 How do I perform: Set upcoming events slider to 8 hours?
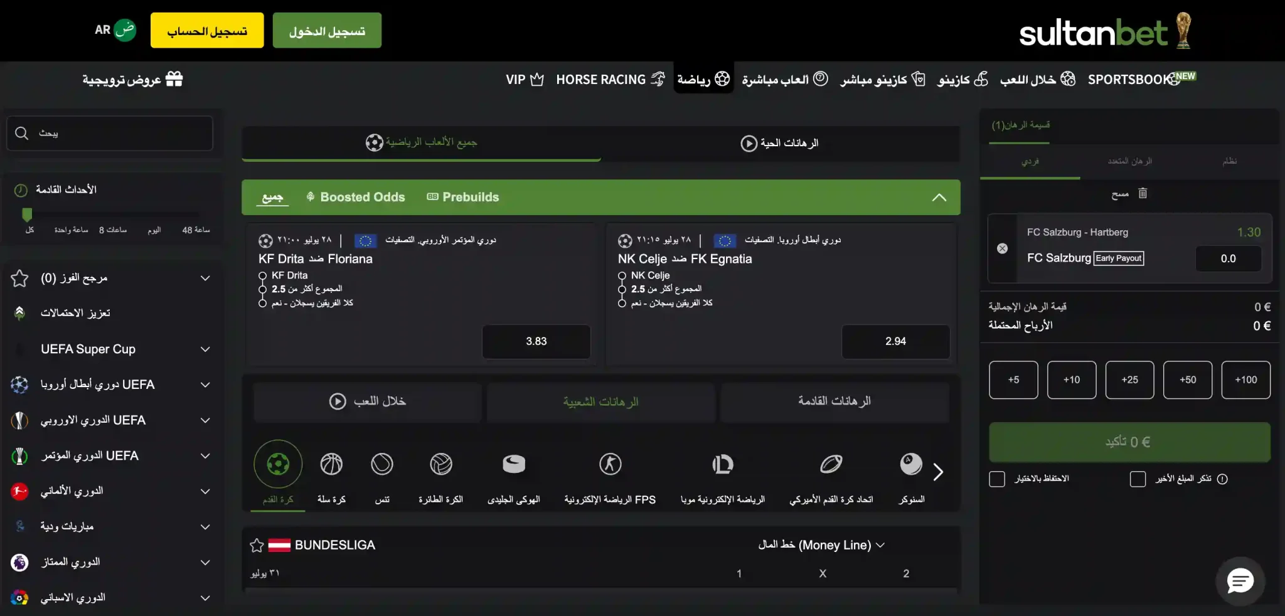[113, 230]
